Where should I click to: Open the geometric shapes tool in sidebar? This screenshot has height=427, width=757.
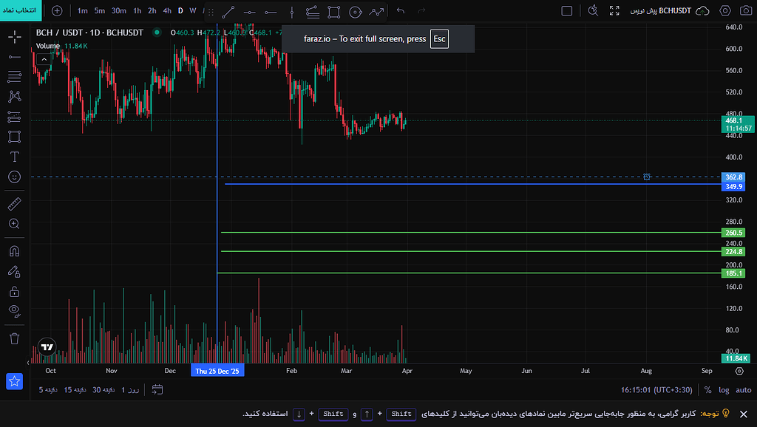[15, 137]
